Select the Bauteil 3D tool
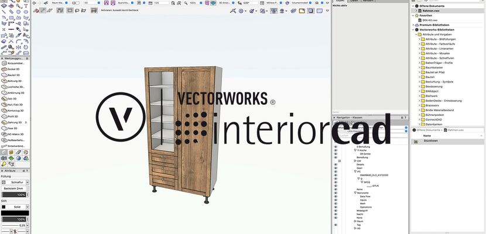The height and width of the screenshot is (234, 486). (x=15, y=75)
